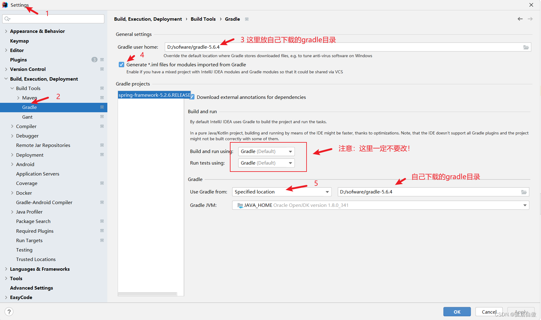This screenshot has width=541, height=320.
Task: Click project-scope icon on Gradle row
Action: click(x=102, y=107)
